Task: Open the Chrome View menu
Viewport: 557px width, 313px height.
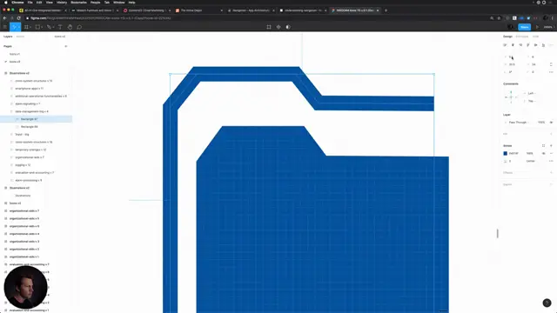Action: click(49, 3)
